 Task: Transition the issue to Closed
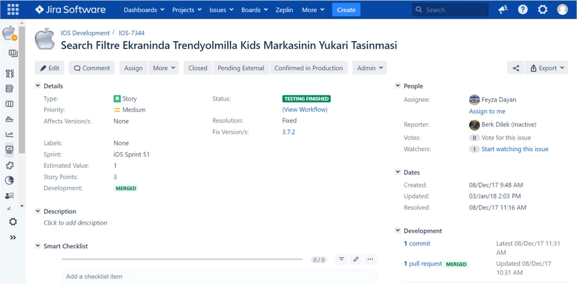198,68
